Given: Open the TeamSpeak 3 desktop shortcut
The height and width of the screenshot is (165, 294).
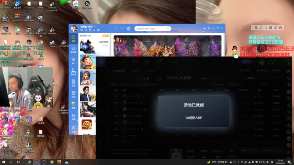Looking at the screenshot, I should coord(29,19).
